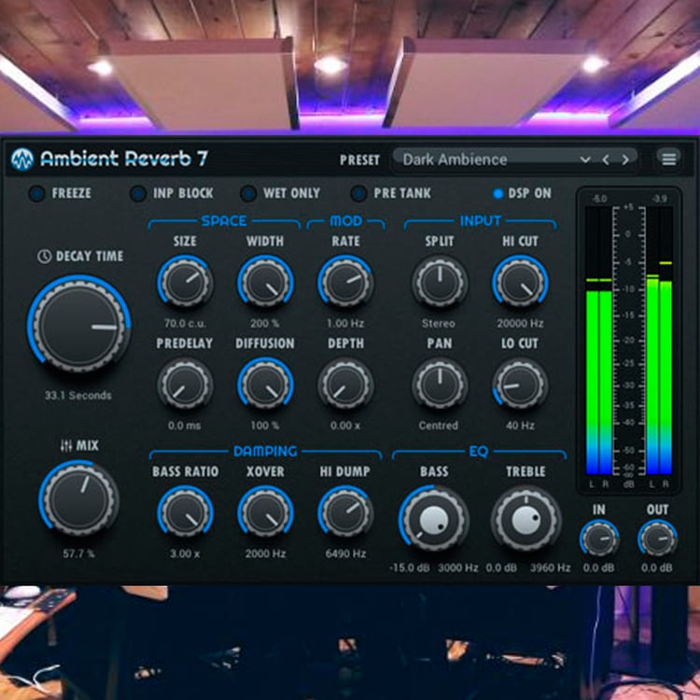The height and width of the screenshot is (700, 700).
Task: Click the Xover knob
Action: click(265, 512)
